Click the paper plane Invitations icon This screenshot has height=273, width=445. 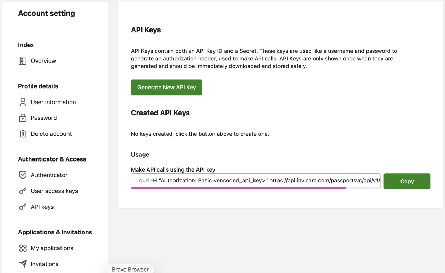[23, 264]
